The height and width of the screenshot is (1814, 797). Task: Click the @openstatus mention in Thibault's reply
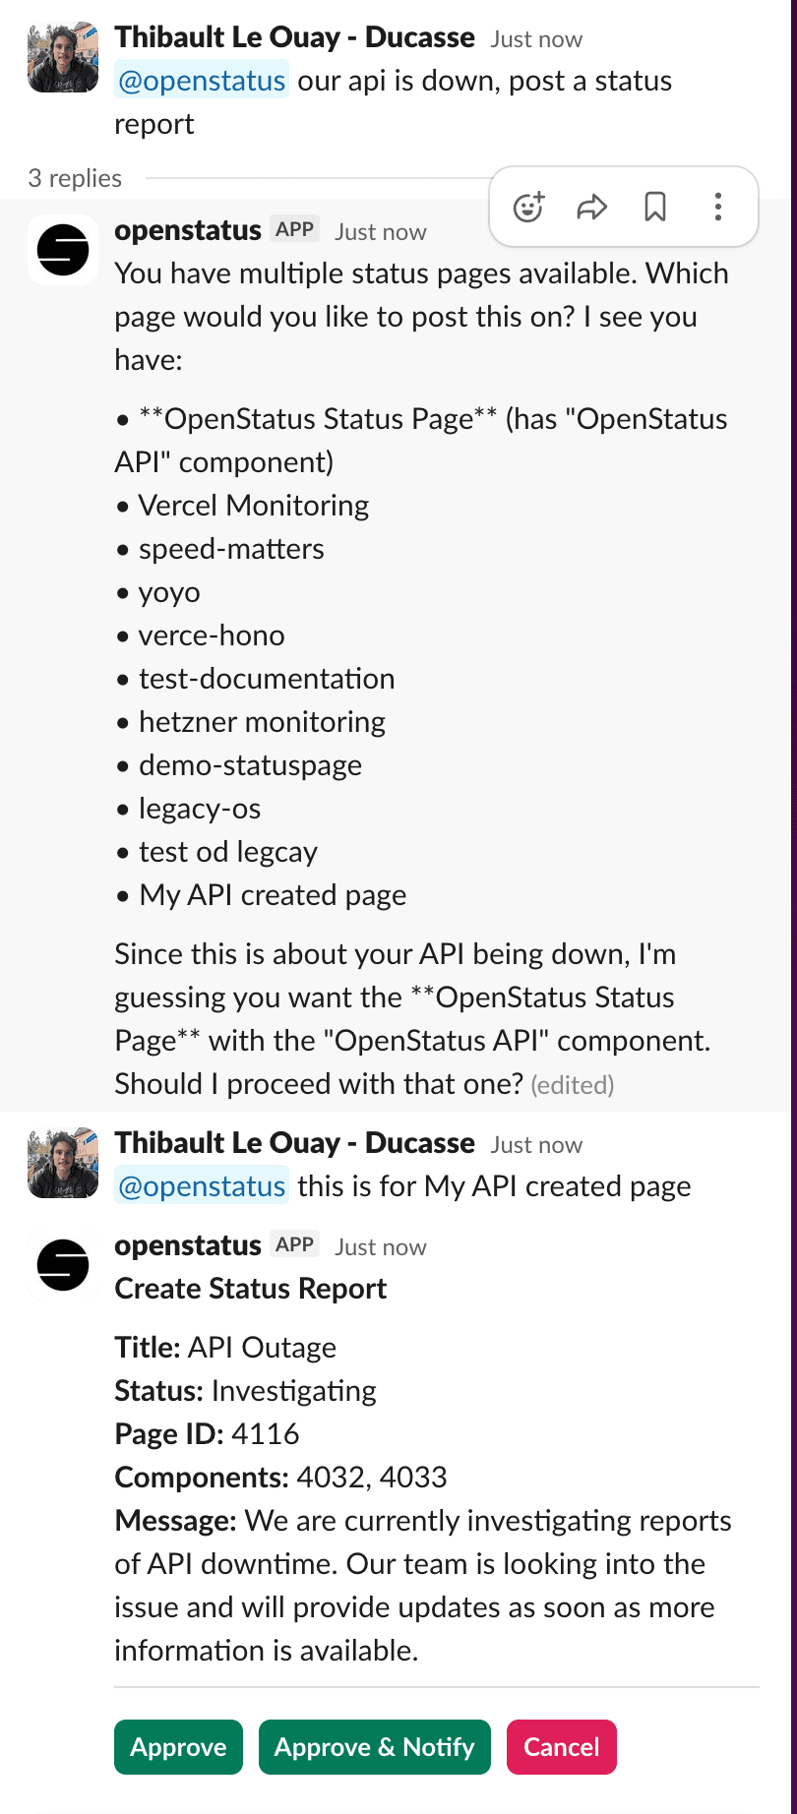201,1186
